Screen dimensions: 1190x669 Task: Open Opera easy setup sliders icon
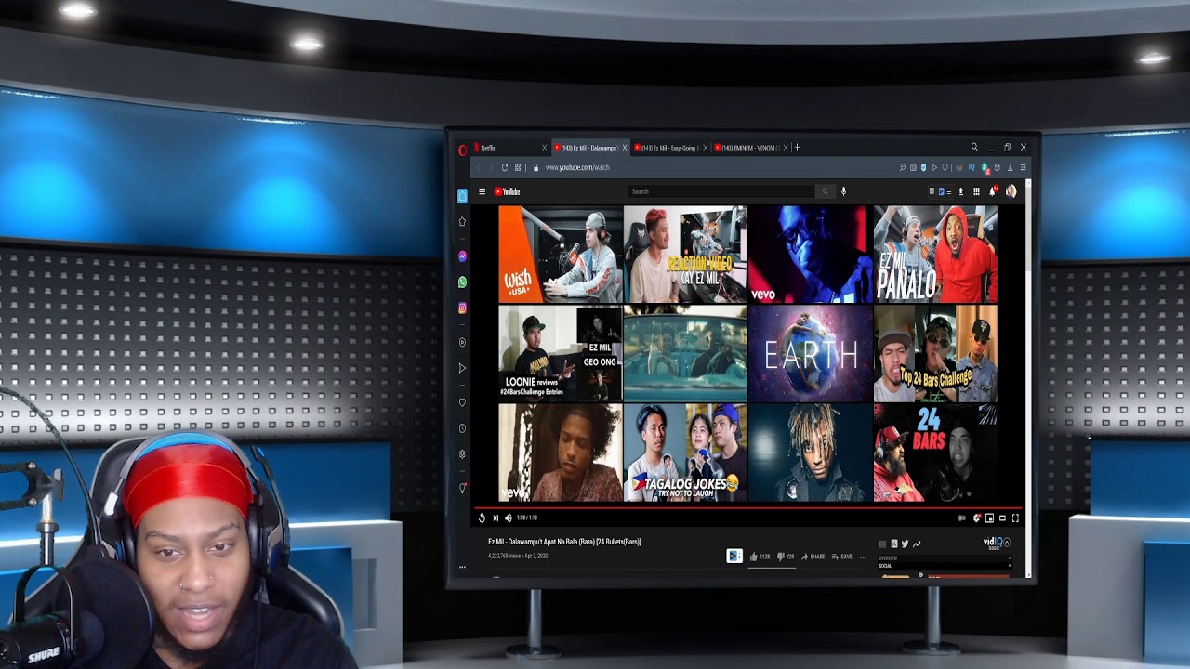(1023, 167)
